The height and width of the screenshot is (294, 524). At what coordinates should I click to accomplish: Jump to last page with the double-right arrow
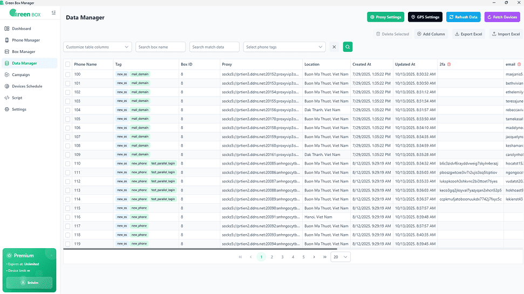[324, 257]
